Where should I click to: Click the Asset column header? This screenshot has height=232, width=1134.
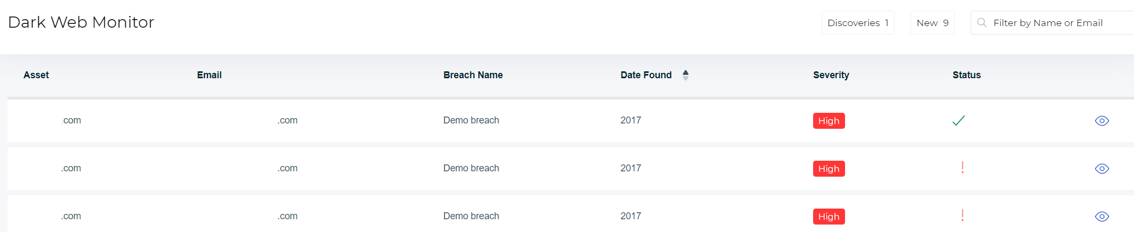(36, 75)
